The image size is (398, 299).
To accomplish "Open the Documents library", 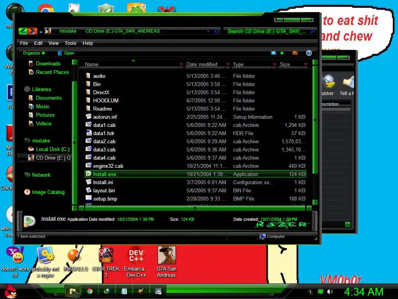I will point(49,98).
